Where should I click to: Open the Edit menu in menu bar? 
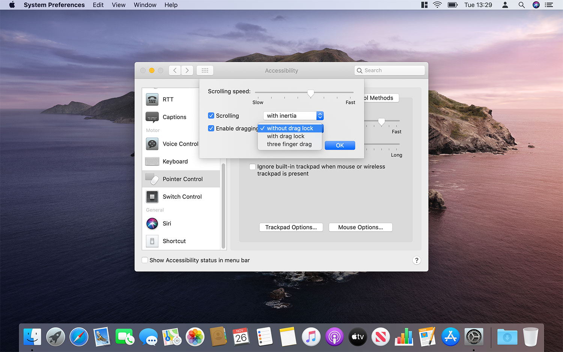pos(98,5)
